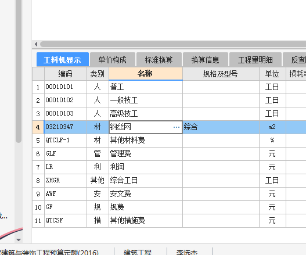Viewport: 306px width, 255px height.
Task: Click 建筑工程 in the status bar
Action: click(138, 252)
